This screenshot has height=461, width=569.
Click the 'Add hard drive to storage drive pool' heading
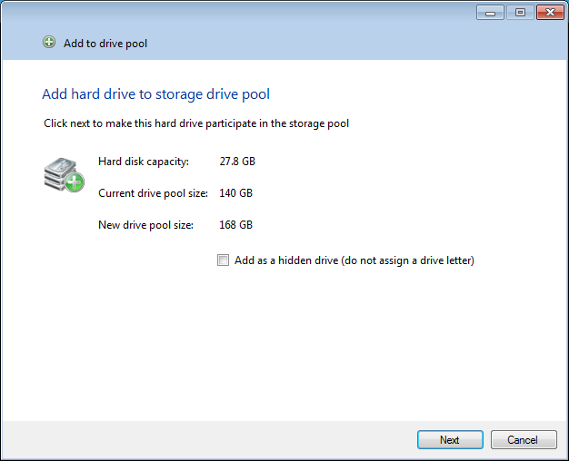(156, 94)
